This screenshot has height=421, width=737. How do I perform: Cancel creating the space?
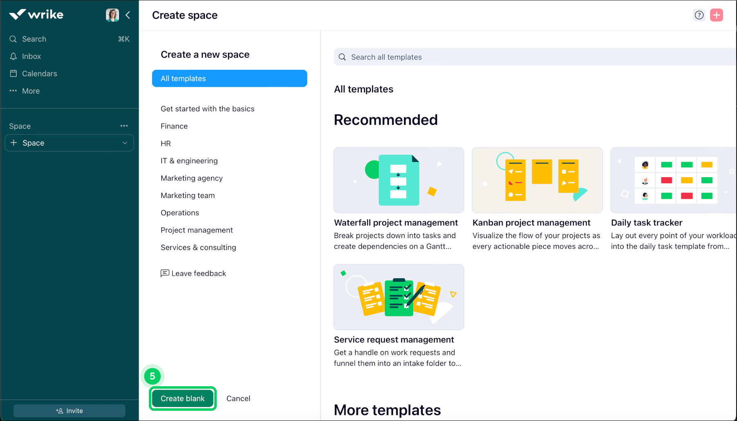(238, 398)
